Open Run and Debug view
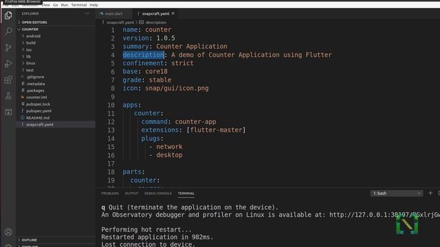440x247 pixels. [8, 64]
